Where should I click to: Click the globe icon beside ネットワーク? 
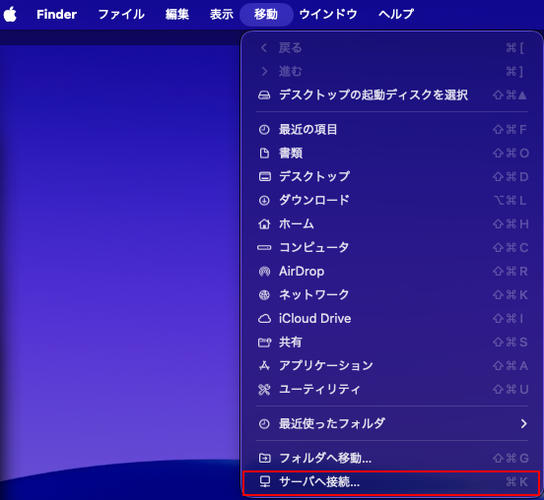(264, 295)
